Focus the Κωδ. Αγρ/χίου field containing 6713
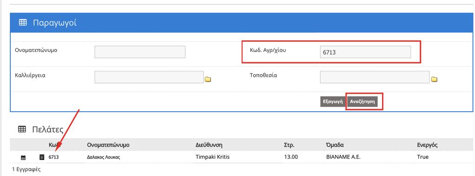Viewport: 475px width, 176px height. coord(365,52)
